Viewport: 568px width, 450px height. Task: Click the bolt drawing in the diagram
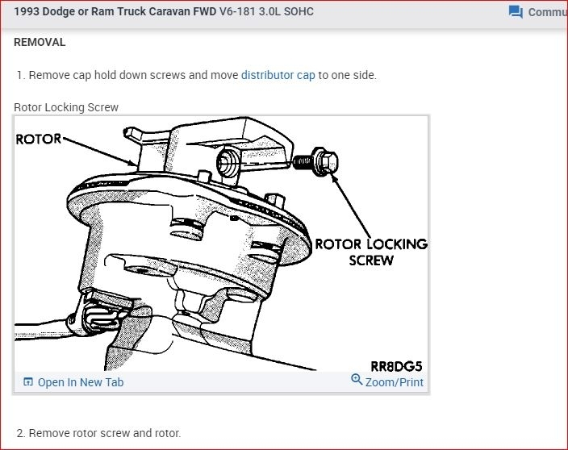pos(315,162)
